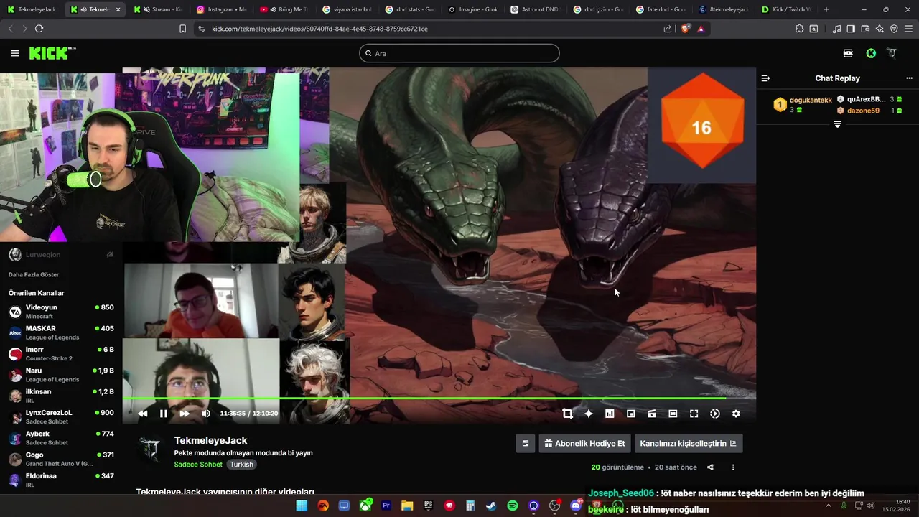
Task: Open dogukantekk's profile in the leaderboard
Action: (x=811, y=100)
